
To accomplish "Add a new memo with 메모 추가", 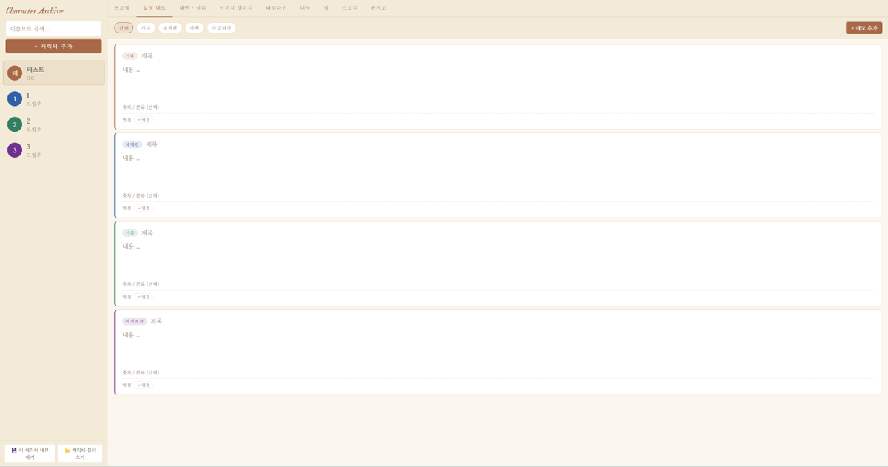I will point(864,27).
